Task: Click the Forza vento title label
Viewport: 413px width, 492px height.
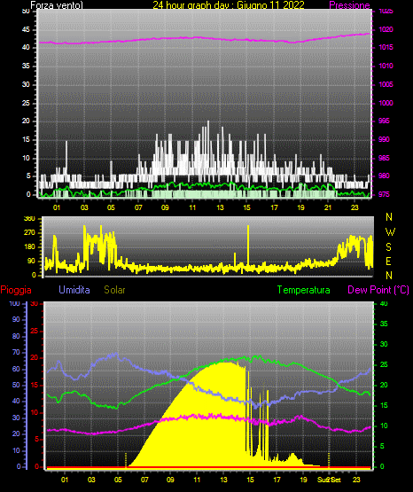Action: 57,5
